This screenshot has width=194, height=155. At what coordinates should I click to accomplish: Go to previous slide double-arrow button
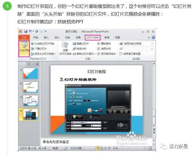[154, 129]
